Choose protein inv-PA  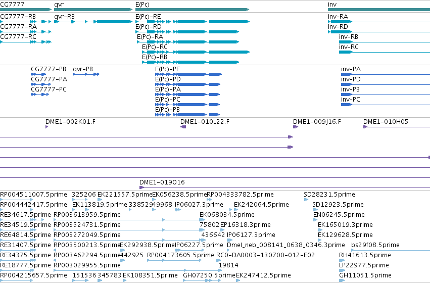pos(351,69)
